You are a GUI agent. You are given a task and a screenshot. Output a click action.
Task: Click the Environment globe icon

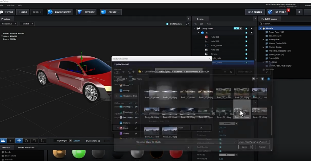click(x=50, y=12)
